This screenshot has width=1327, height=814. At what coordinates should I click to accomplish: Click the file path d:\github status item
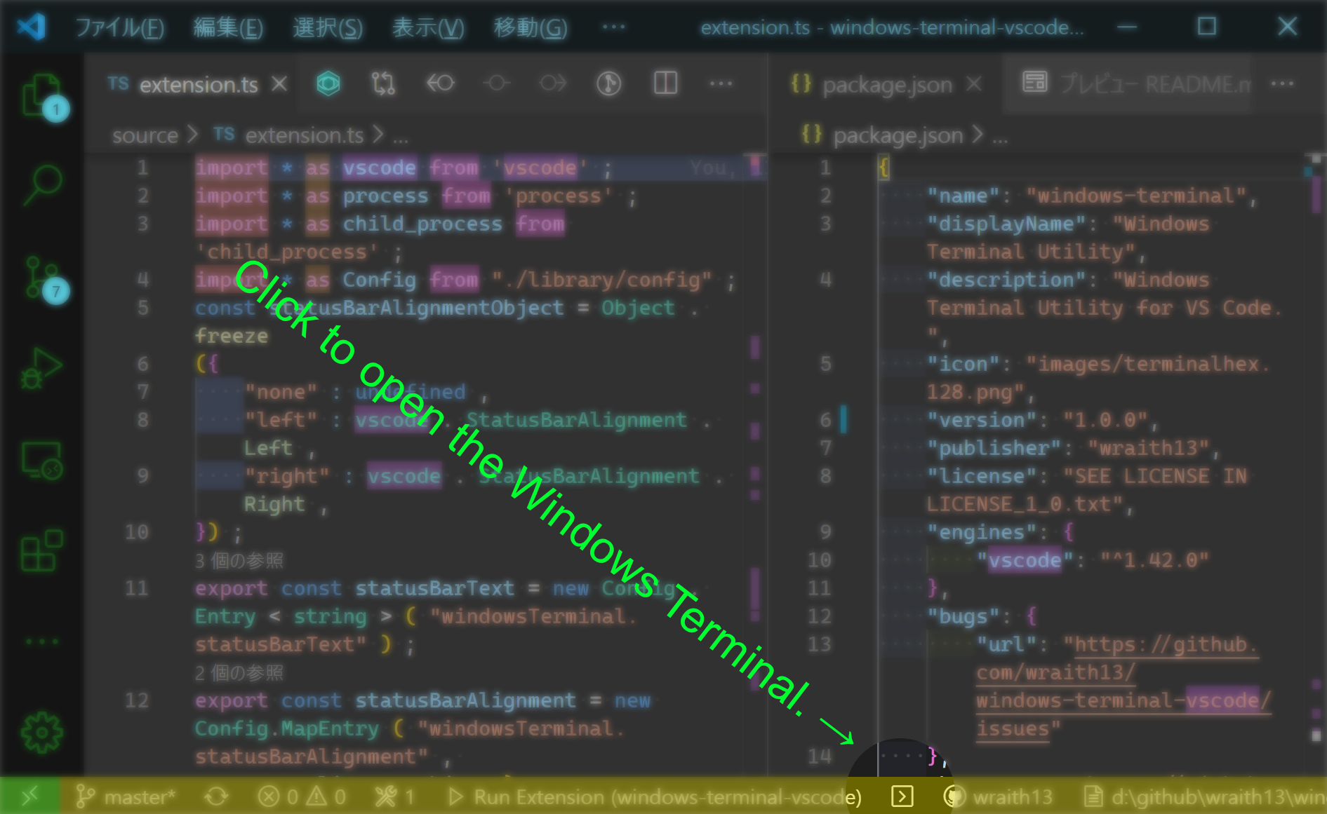(x=1204, y=796)
